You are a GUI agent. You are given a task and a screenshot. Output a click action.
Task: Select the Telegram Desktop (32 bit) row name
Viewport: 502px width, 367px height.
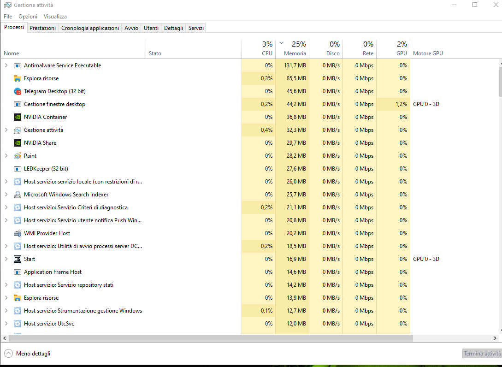click(55, 91)
